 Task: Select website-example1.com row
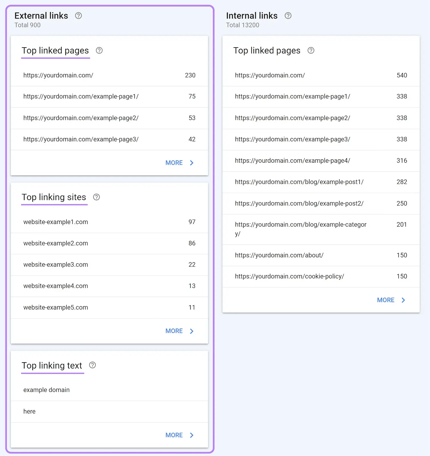tap(109, 222)
